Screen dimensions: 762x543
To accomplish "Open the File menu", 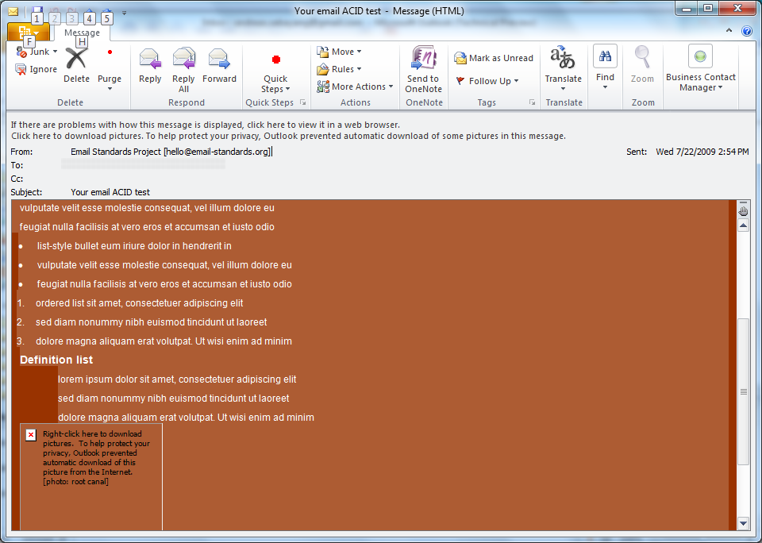I will pyautogui.click(x=28, y=33).
